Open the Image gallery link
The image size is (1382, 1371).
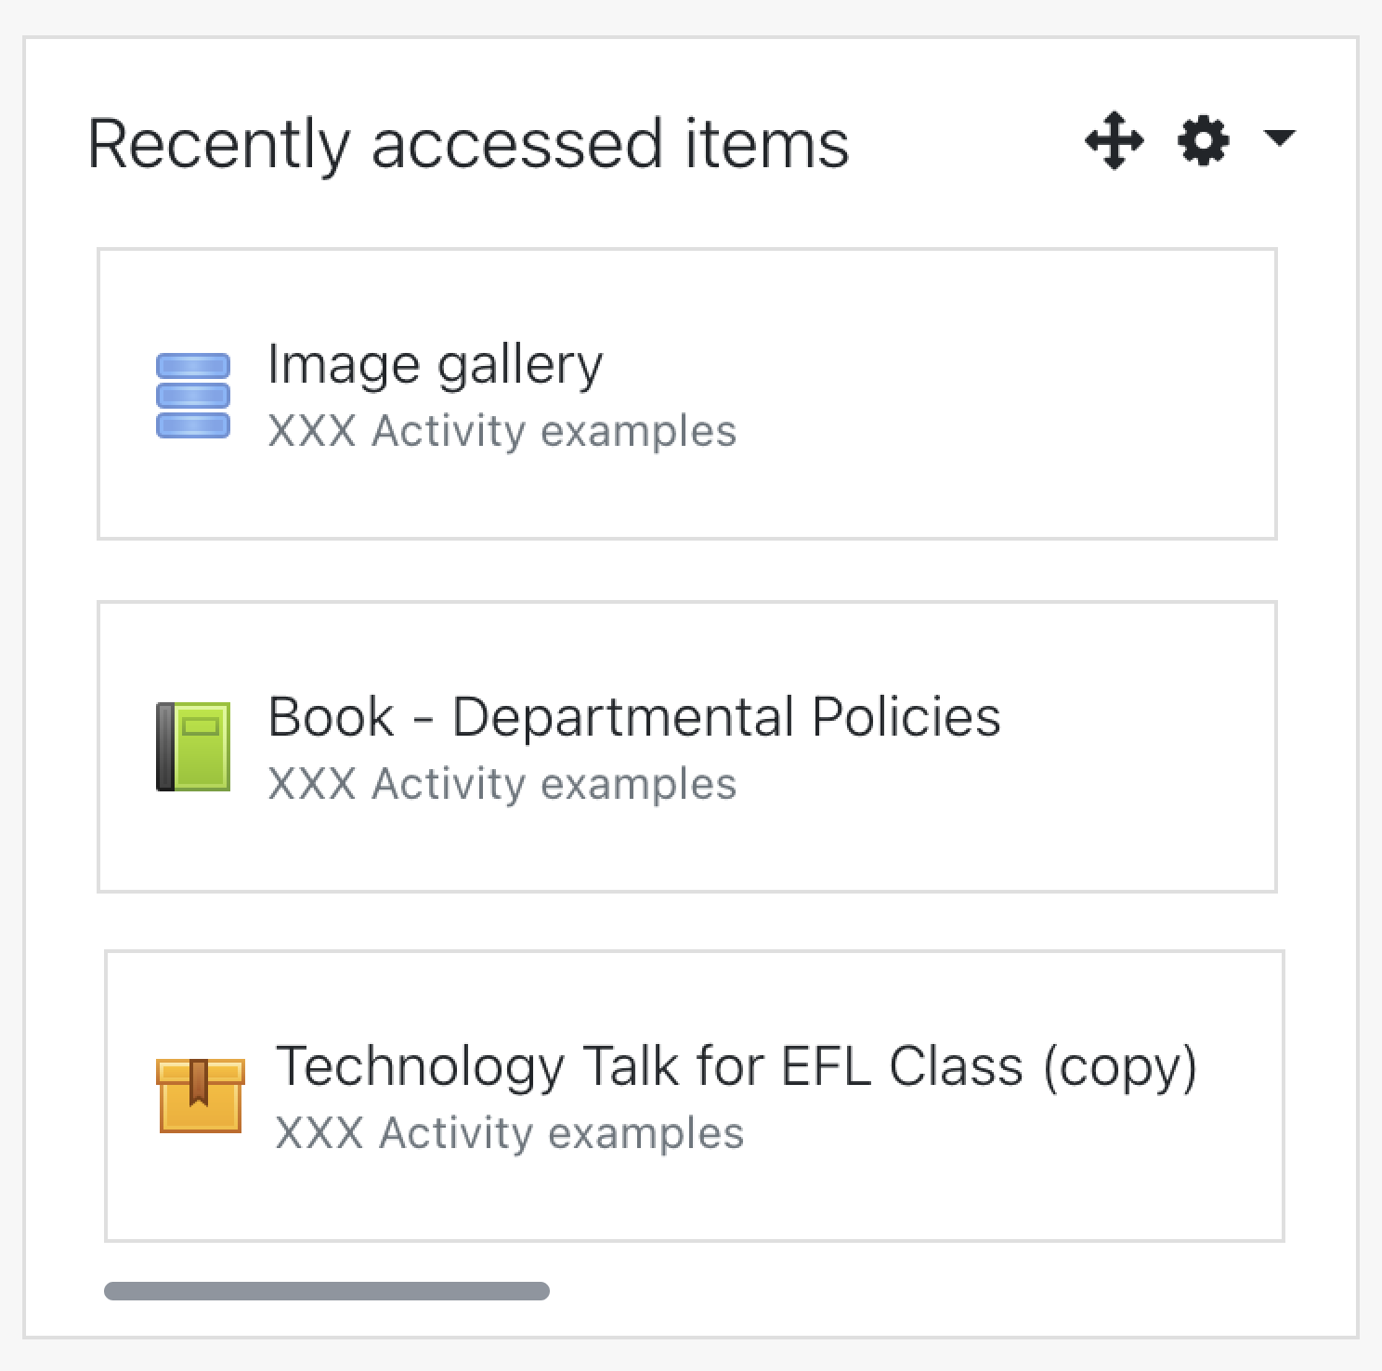click(435, 364)
